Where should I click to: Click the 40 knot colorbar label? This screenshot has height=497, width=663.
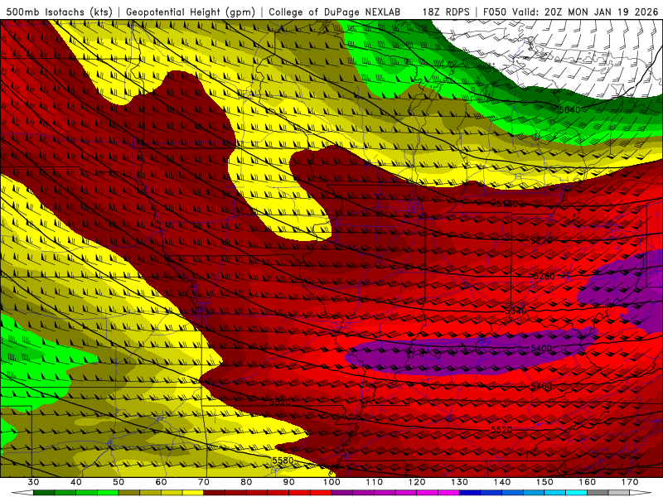(76, 482)
